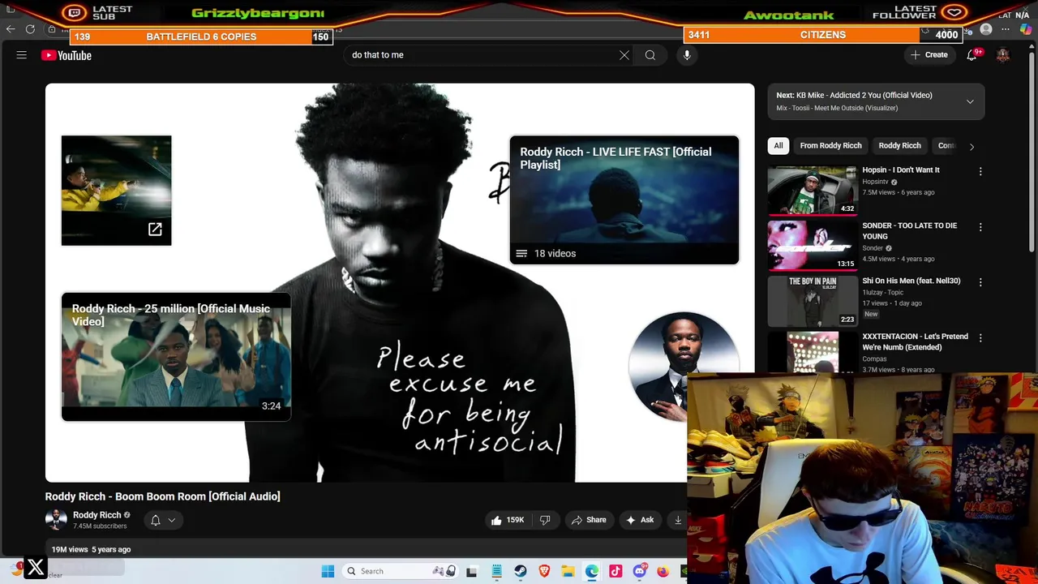This screenshot has height=584, width=1038.
Task: Open Task View on taskbar
Action: [471, 571]
